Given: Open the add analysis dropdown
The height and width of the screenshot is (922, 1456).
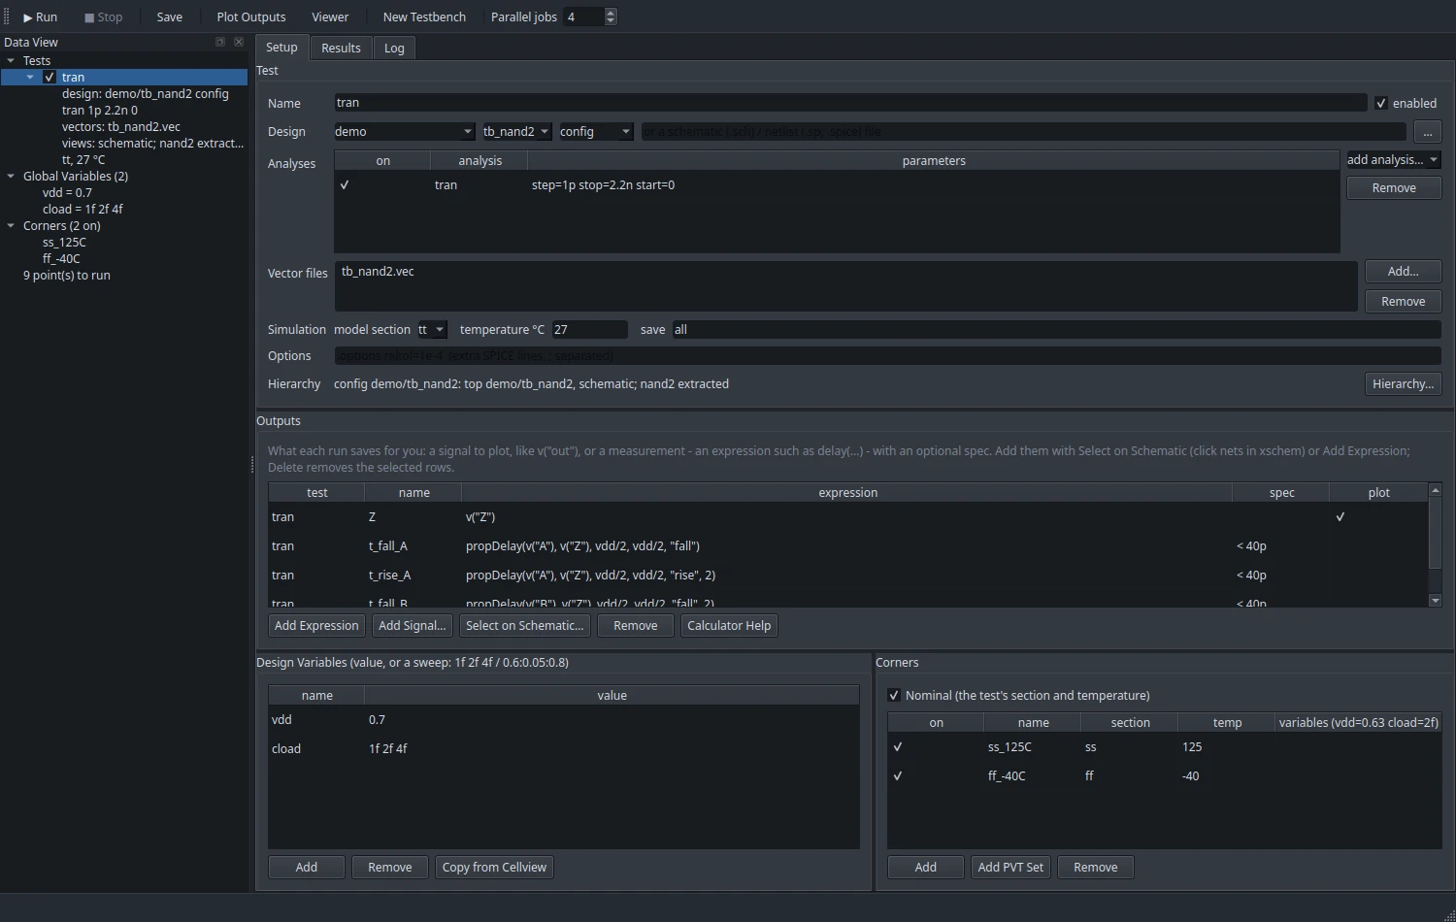Looking at the screenshot, I should [x=1393, y=160].
